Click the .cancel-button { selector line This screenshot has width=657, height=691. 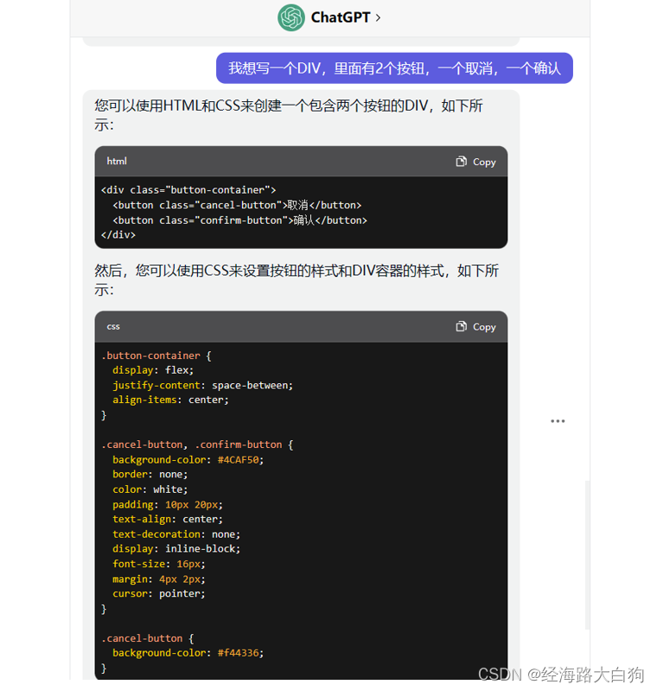148,638
